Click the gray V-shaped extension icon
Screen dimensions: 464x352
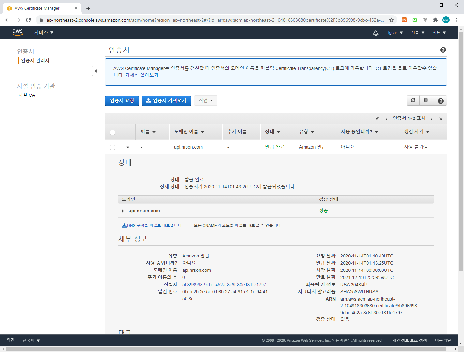coord(425,20)
